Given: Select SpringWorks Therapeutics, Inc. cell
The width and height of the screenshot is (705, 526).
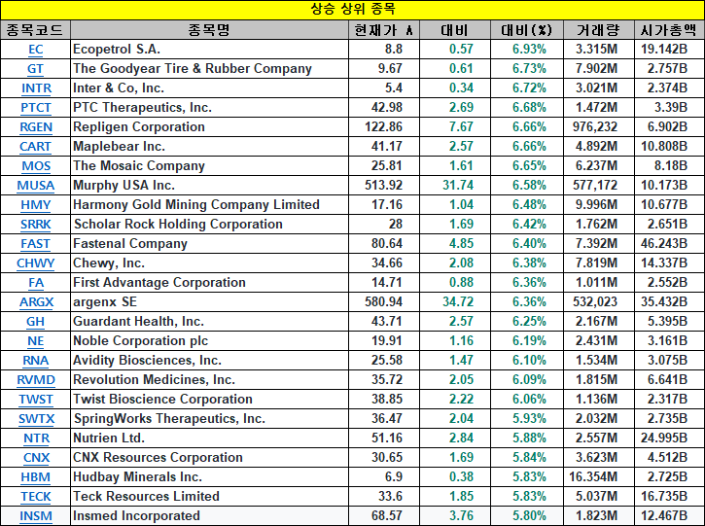Looking at the screenshot, I should point(209,418).
